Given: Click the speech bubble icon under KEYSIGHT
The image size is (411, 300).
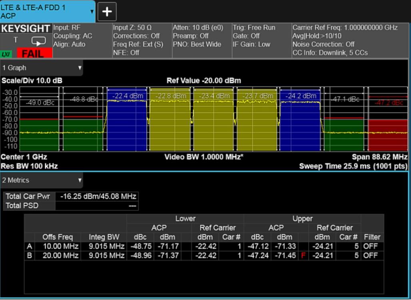Looking at the screenshot, I should pyautogui.click(x=39, y=41).
